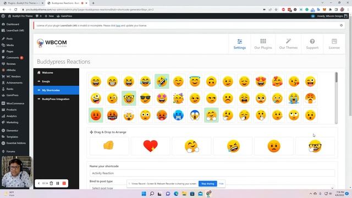Pick the rolling-on-floor laughing emoji
Screen dimensions: 352x198
(x=162, y=81)
